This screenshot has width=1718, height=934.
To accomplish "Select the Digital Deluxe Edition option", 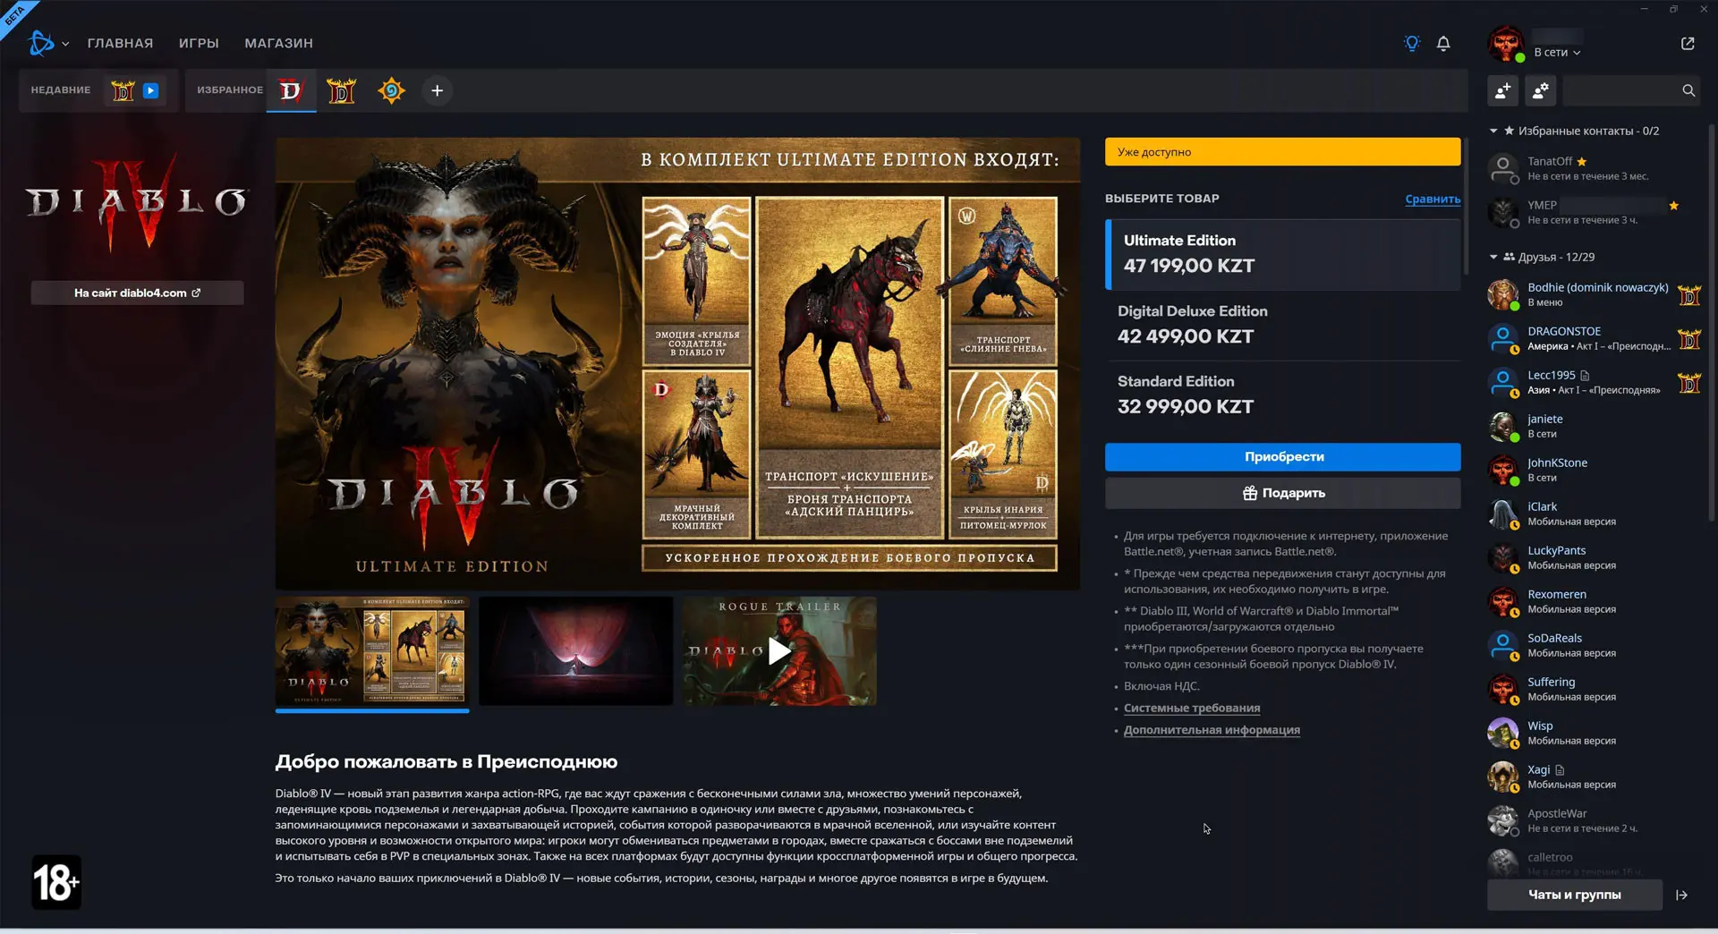I will pos(1282,325).
